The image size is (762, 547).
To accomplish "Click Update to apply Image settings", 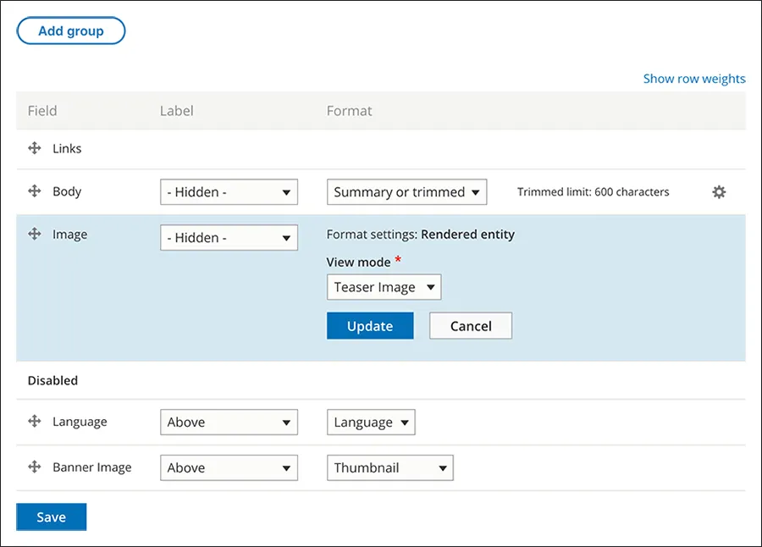I will (x=370, y=325).
